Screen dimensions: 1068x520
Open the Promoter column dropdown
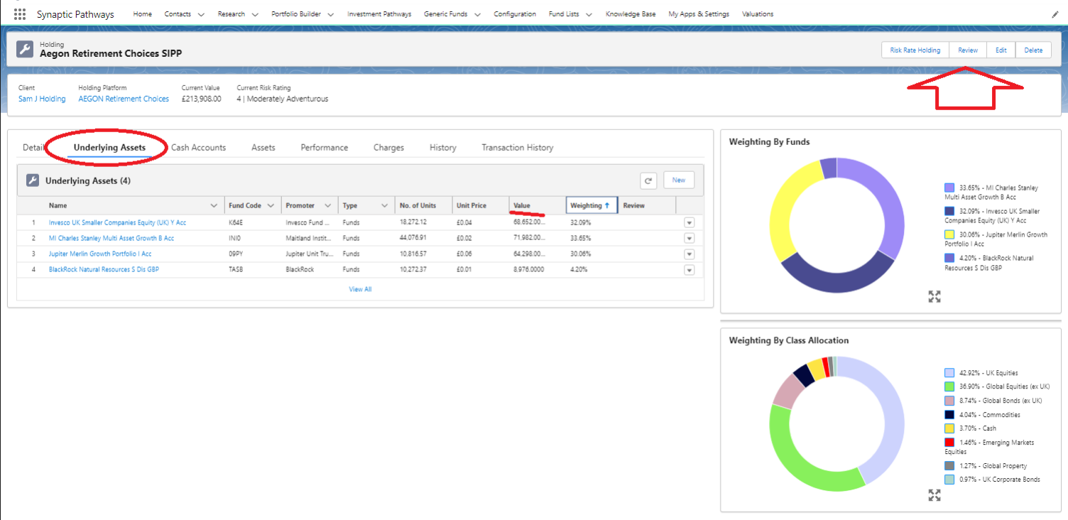click(x=327, y=206)
